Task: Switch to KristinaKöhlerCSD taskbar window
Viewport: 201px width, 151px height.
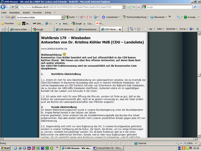Action: point(108,148)
